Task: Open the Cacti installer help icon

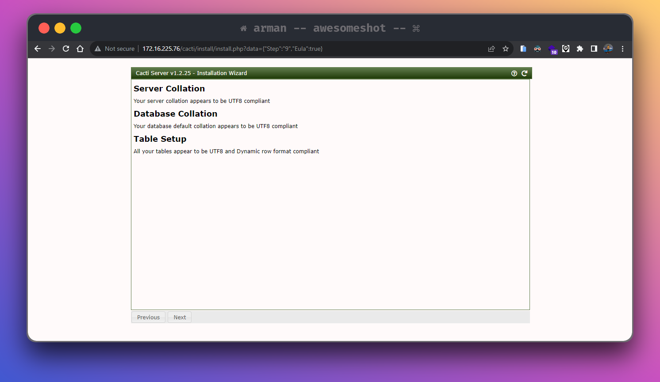Action: (x=514, y=73)
